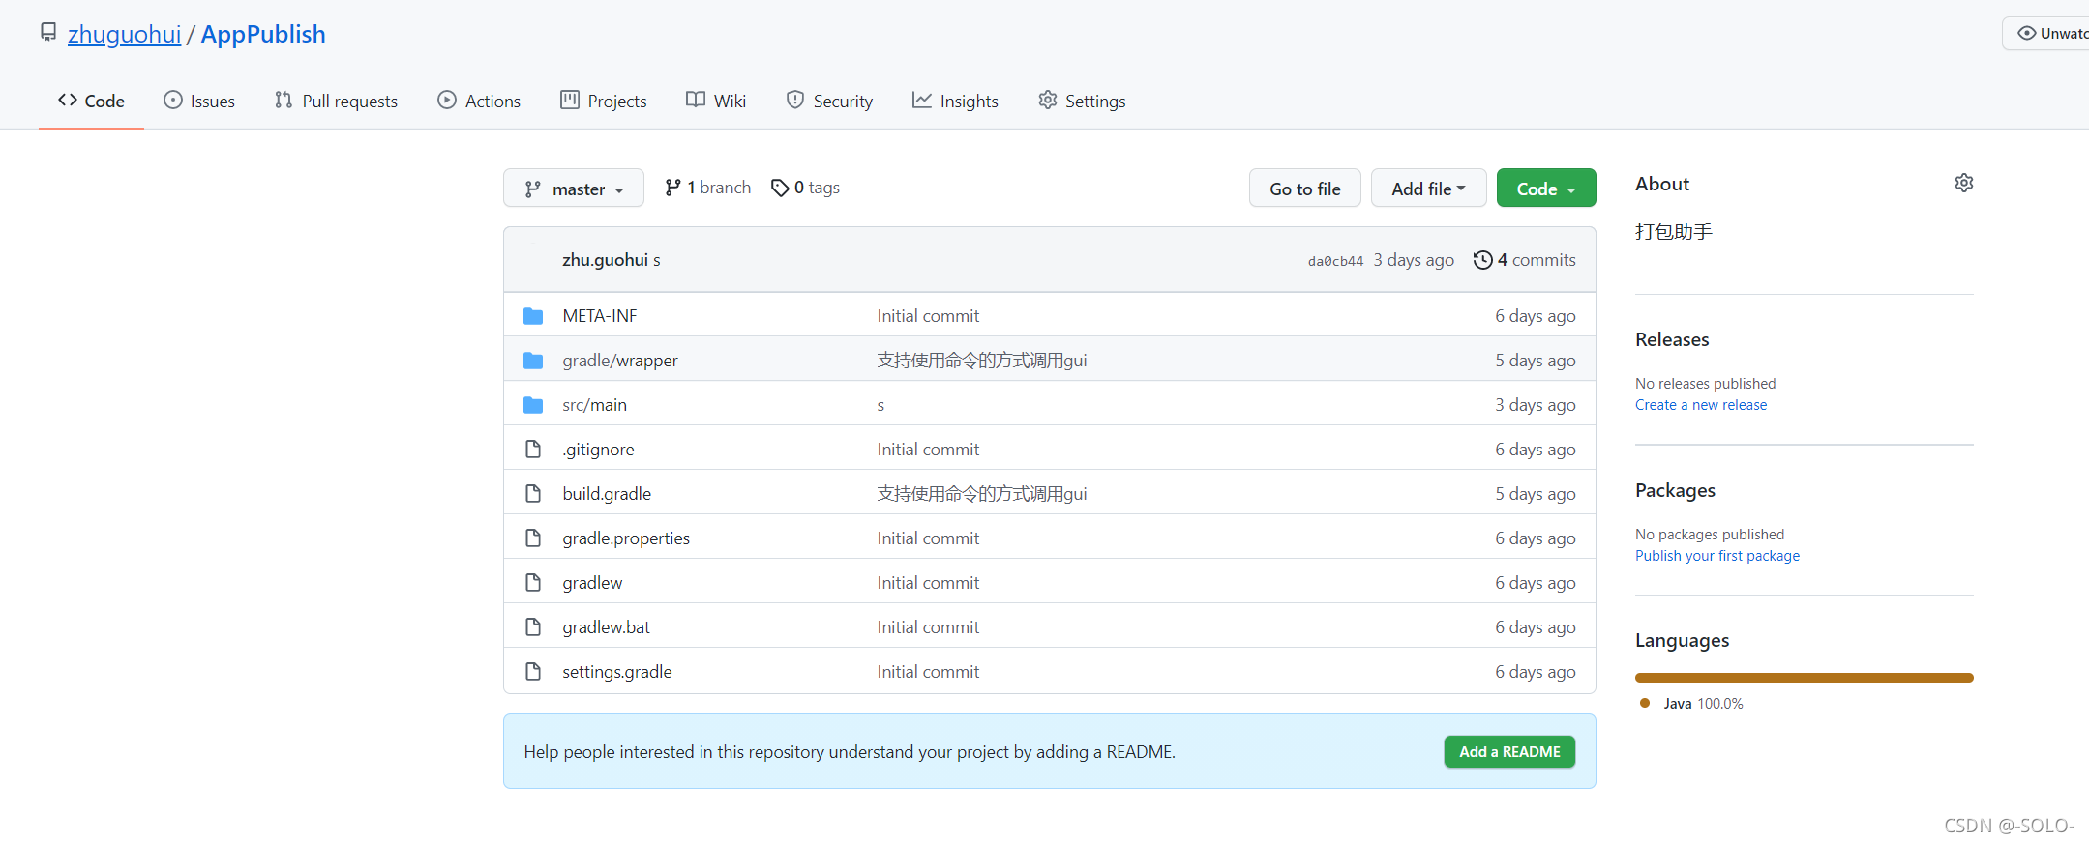Click the commit history clock icon
The image size is (2089, 843).
(1482, 260)
